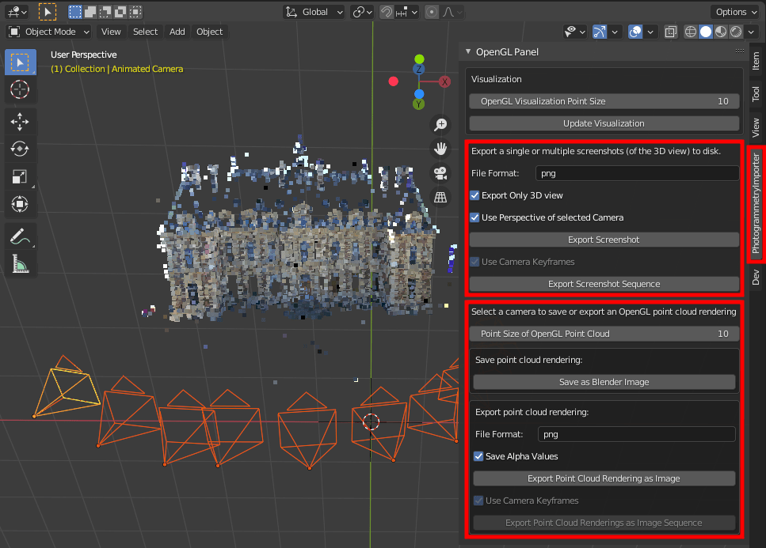Open the transform orientation Global dropdown
Screen dimensions: 766x548
[313, 12]
